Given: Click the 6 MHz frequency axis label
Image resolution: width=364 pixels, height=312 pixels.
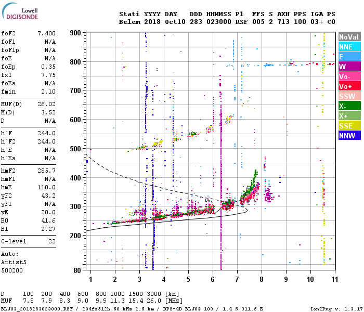Looking at the screenshot, I should (x=213, y=279).
